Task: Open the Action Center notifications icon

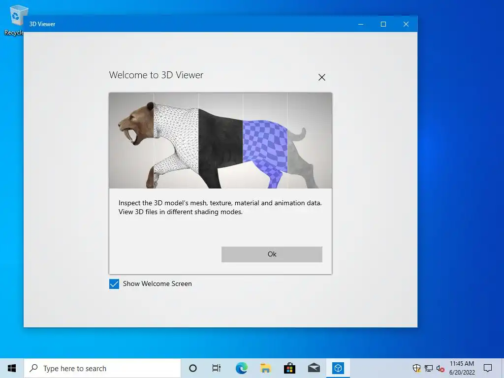Action: pyautogui.click(x=488, y=368)
